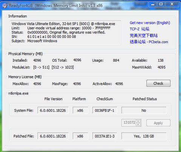Select the System File CheckSum field 0036FB1F-1
Viewport: 181px width, 152px height.
click(104, 110)
